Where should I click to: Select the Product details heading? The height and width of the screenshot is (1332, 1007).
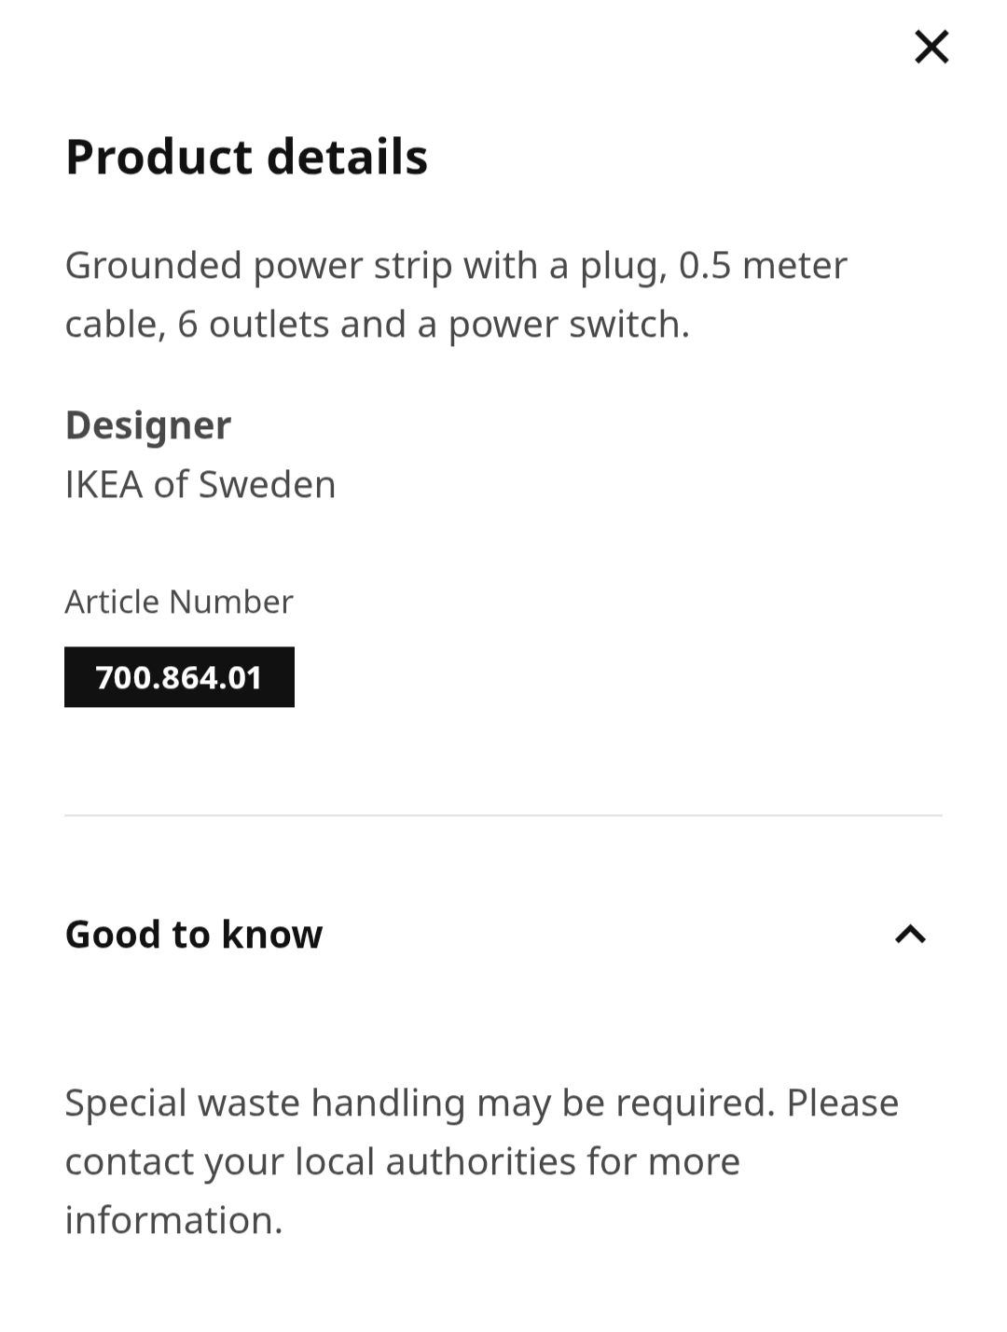246,157
